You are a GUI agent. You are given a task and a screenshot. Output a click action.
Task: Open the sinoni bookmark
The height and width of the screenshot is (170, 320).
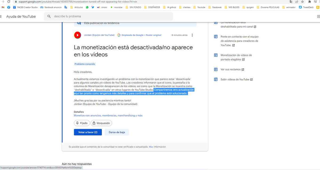click(102, 7)
